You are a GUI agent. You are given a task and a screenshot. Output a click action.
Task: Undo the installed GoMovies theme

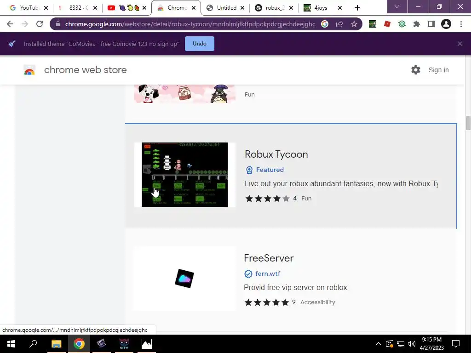pyautogui.click(x=200, y=44)
